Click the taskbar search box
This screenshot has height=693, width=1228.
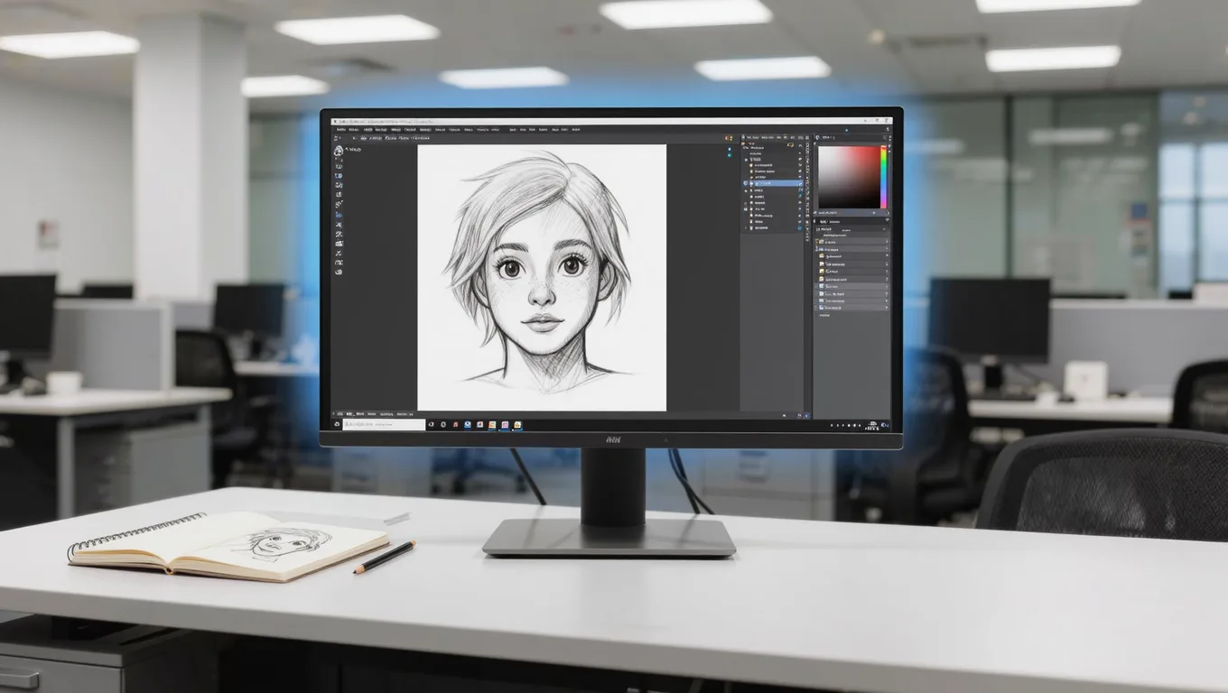(384, 424)
